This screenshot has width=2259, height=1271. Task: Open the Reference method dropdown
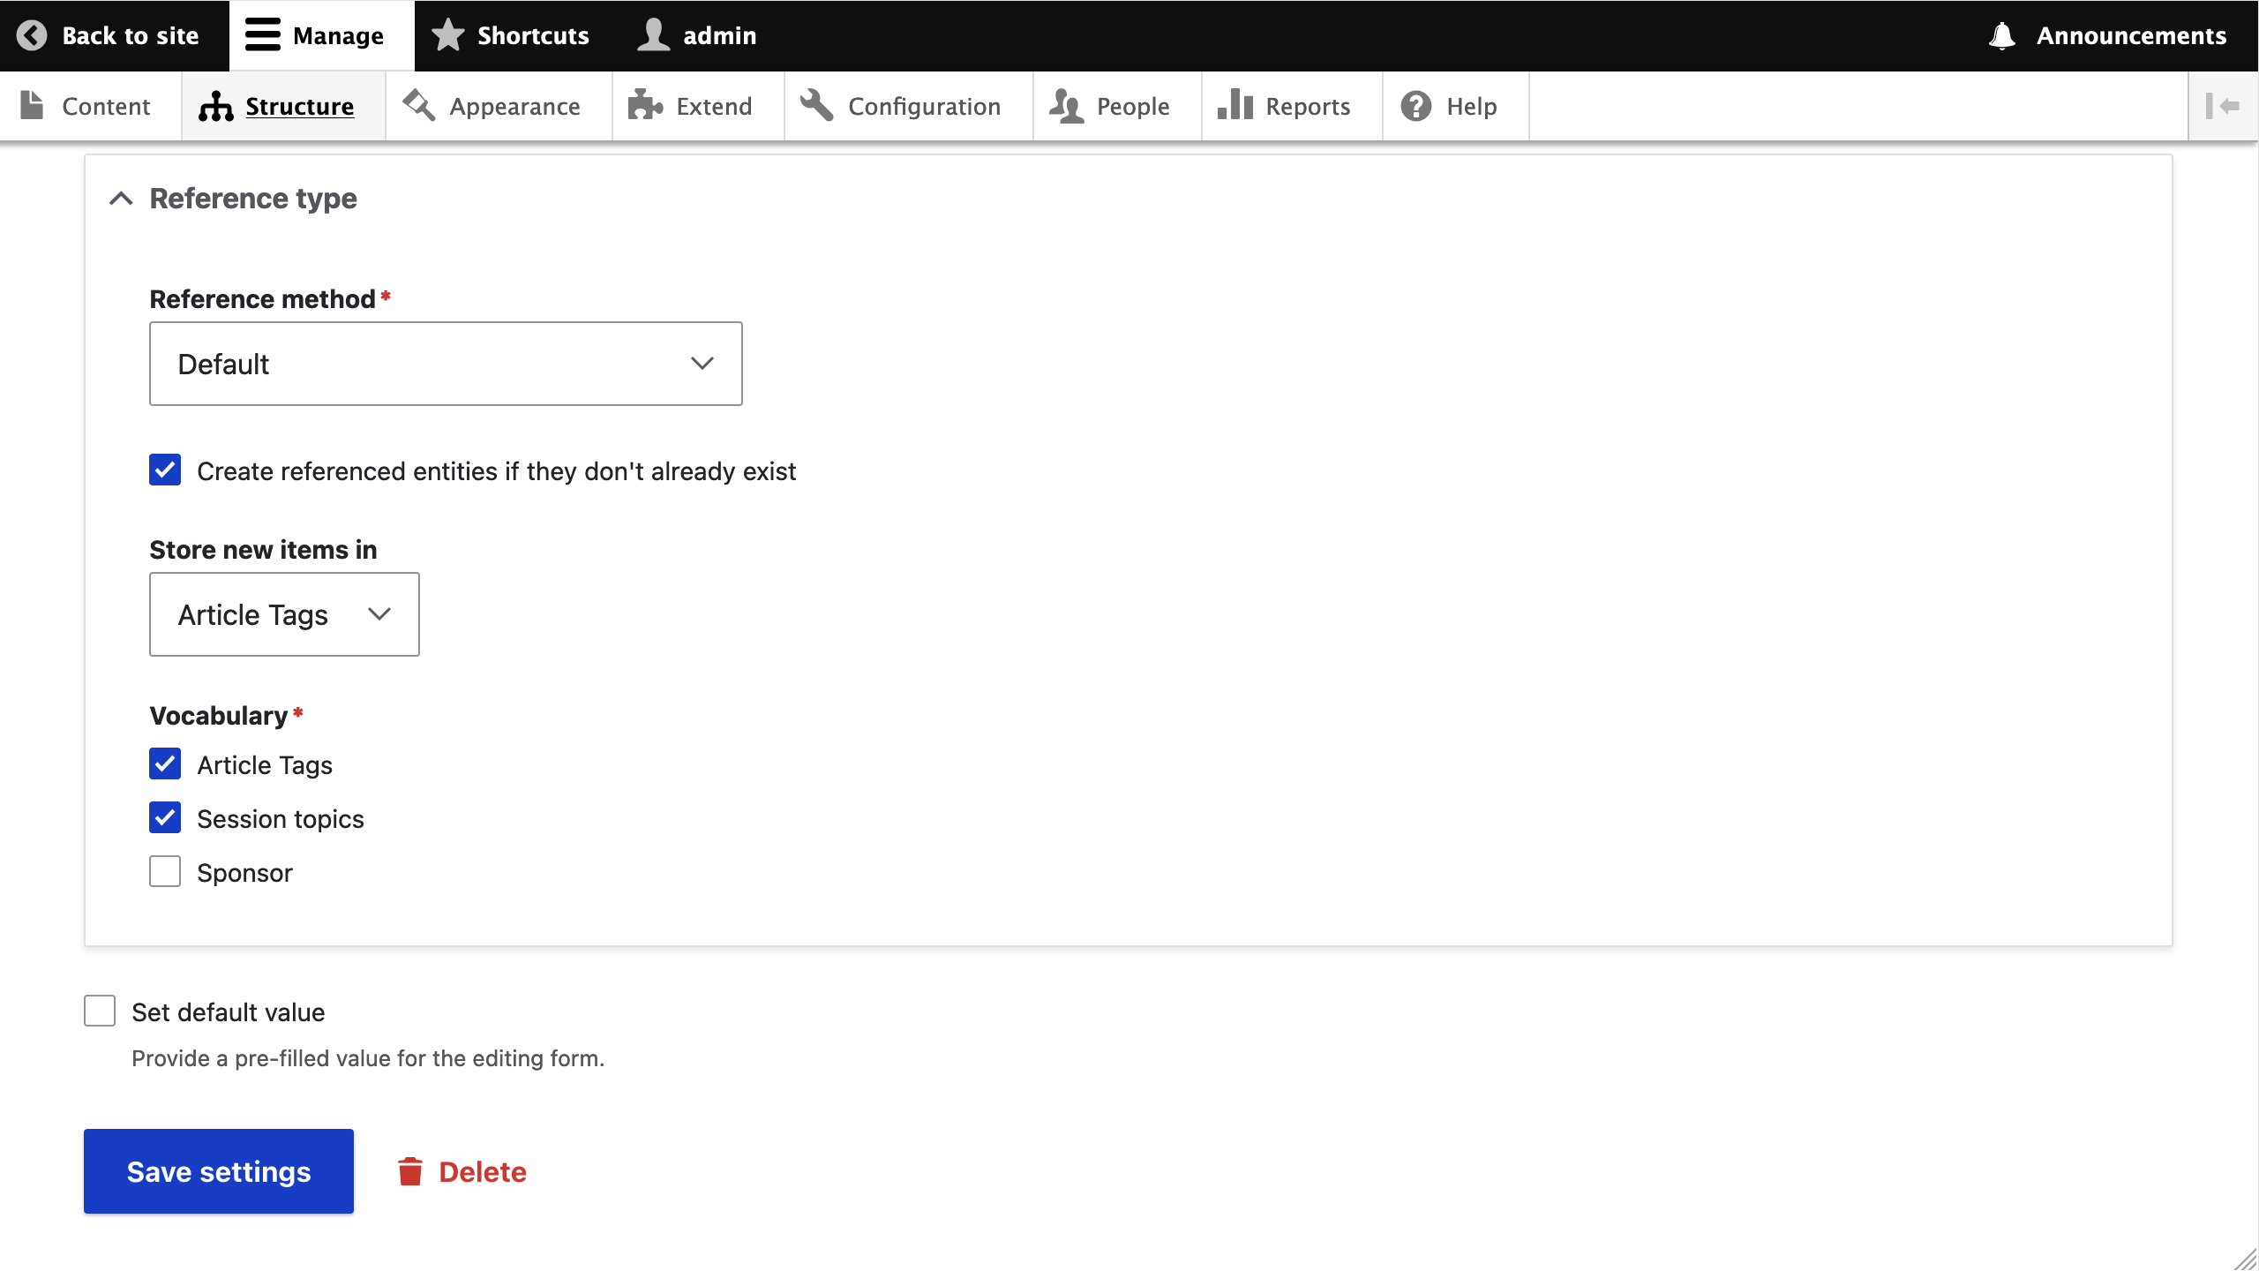pos(446,364)
